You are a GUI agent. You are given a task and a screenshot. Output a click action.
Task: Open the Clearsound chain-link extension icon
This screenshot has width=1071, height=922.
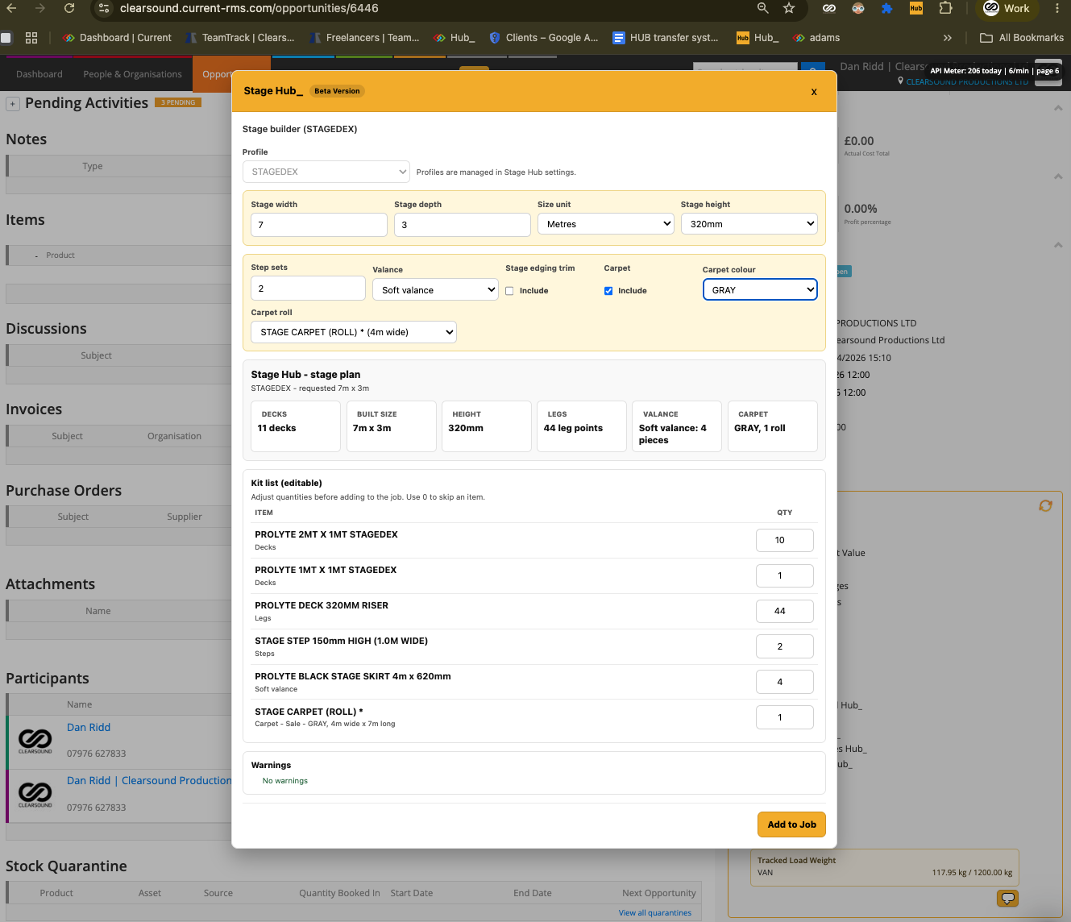[x=829, y=9]
